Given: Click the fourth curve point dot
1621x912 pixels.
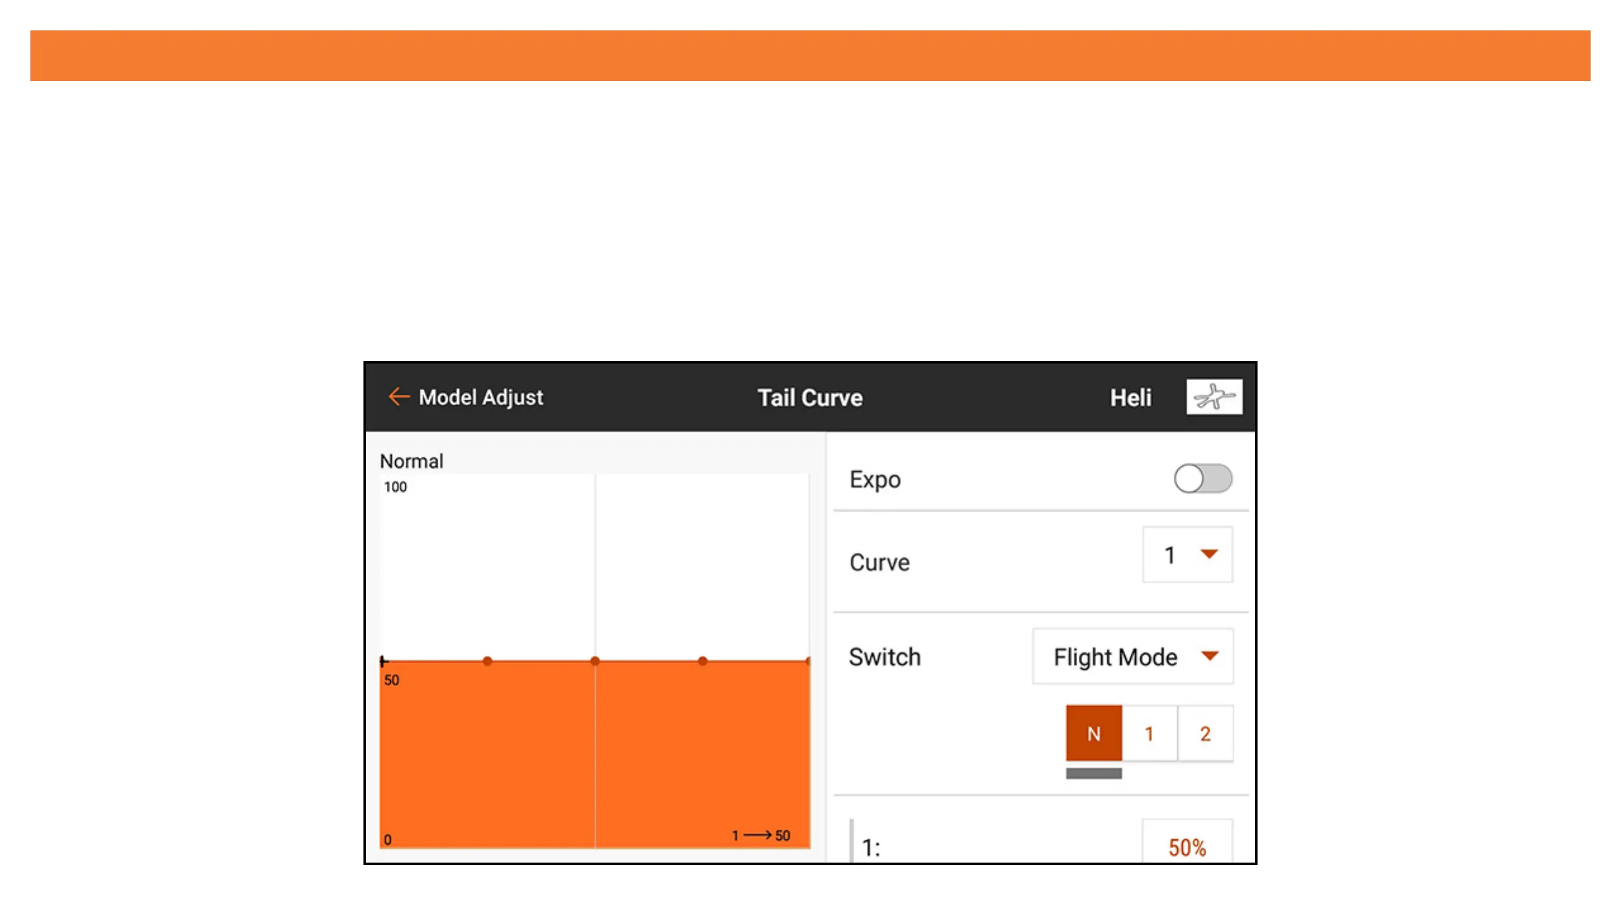Looking at the screenshot, I should click(702, 661).
